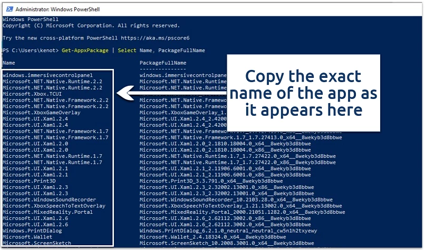Click Microsoft.UI.Xaml.2.0_2.1810.18004.0_x86 full package name
This screenshot has height=250, width=425.
click(225, 150)
